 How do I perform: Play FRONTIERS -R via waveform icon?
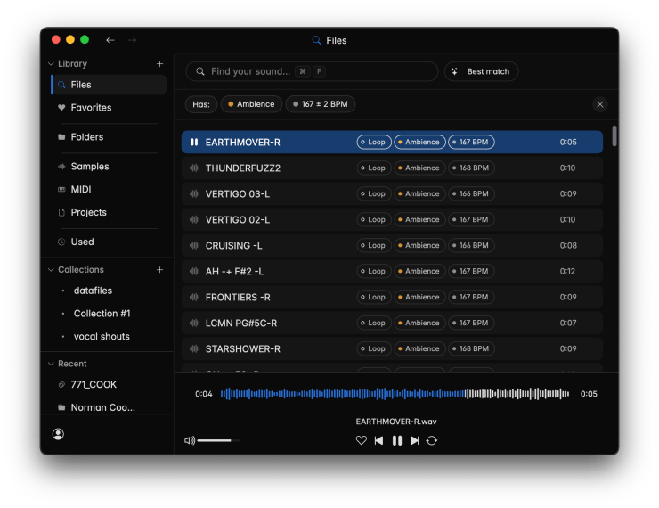click(x=194, y=298)
